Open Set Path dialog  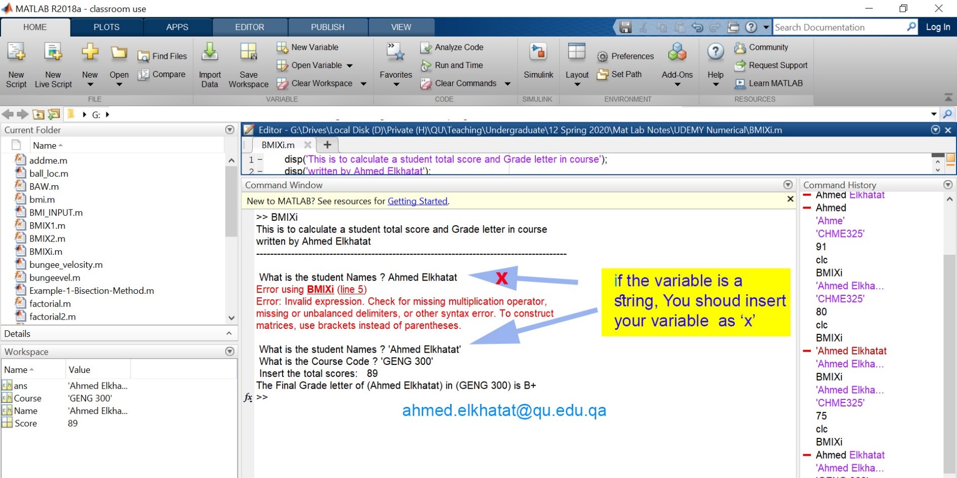pyautogui.click(x=619, y=75)
